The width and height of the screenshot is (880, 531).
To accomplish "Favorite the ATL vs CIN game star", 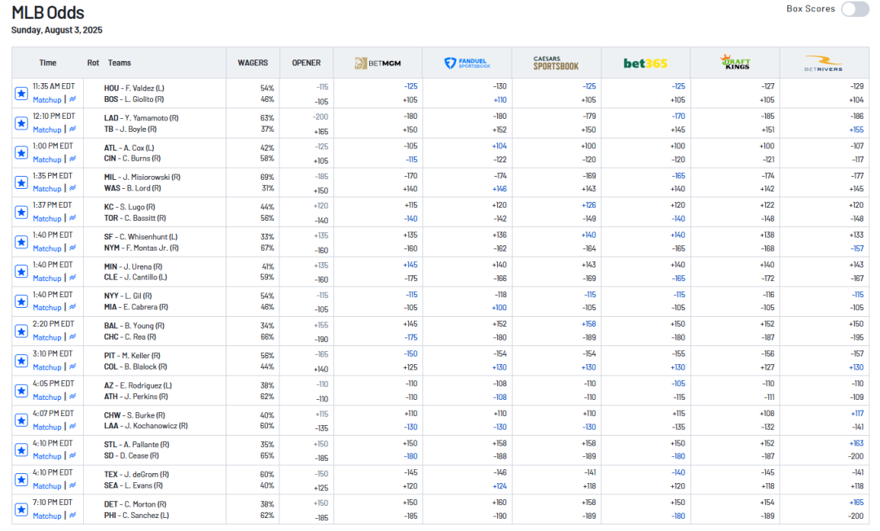I will pos(21,153).
